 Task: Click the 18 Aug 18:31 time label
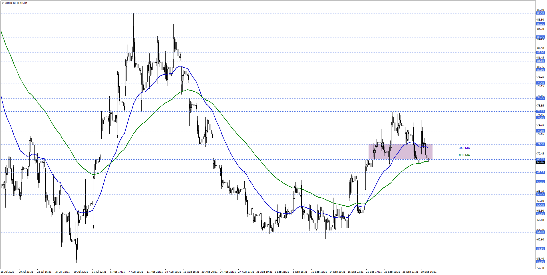pyautogui.click(x=191, y=272)
